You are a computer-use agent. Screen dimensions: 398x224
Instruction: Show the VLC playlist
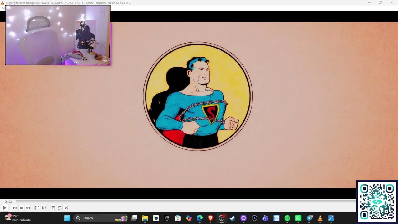point(53,208)
